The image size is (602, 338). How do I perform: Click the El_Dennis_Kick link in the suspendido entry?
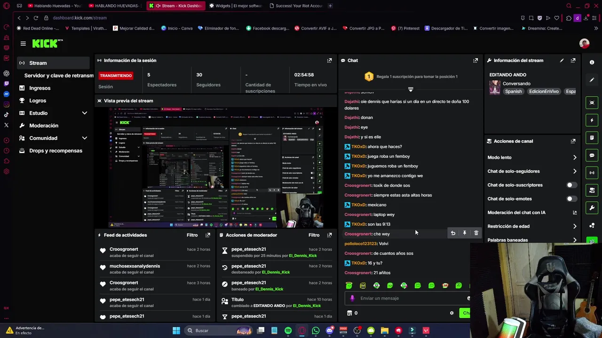tap(303, 256)
